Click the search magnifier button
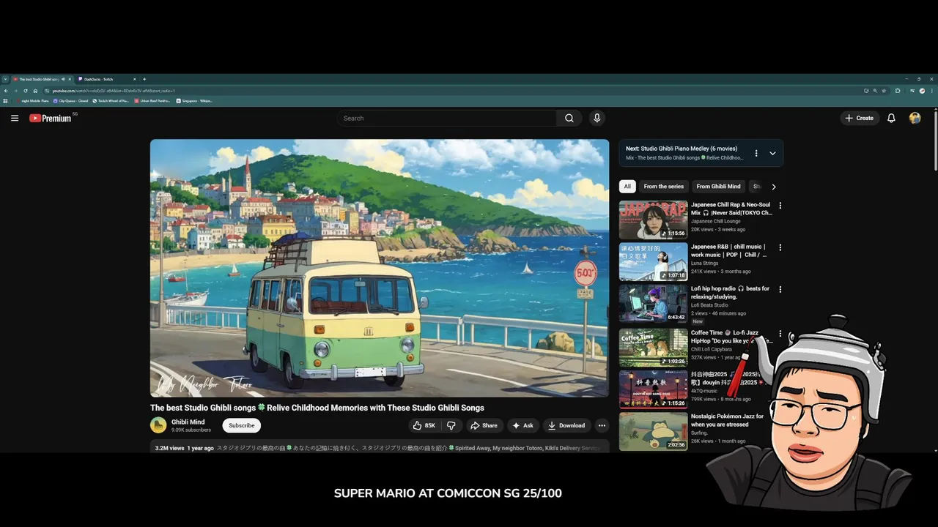Image resolution: width=938 pixels, height=527 pixels. pos(569,118)
